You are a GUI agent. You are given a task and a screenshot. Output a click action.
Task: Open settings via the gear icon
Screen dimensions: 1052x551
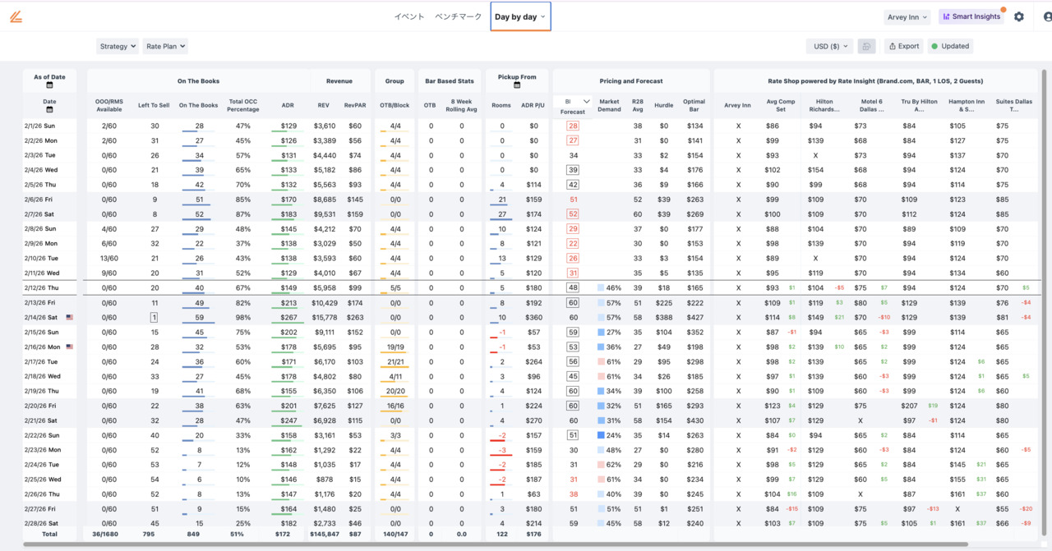(x=1019, y=16)
